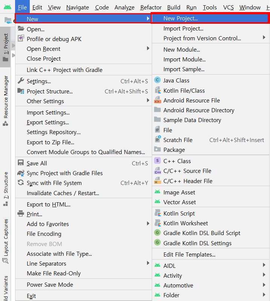Viewport: 270px width, 301px height.
Task: Click the Sync Project with Gradle icon
Action: coord(21,173)
